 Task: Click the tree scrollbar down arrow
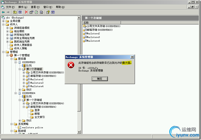[x=79, y=132]
